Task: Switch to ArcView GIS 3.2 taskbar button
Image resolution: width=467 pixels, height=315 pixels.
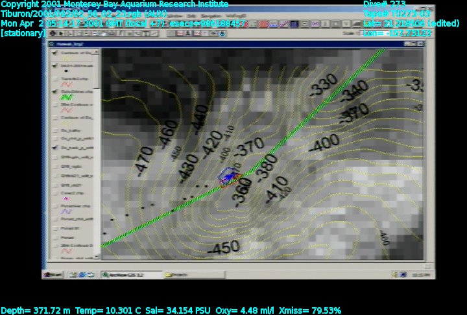Action: pyautogui.click(x=131, y=275)
